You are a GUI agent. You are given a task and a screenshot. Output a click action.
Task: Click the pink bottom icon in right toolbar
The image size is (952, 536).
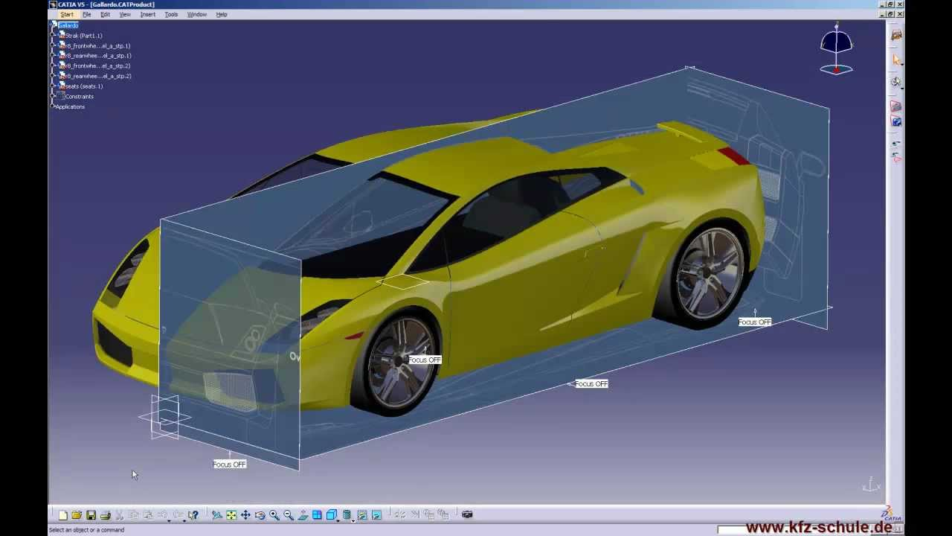pos(896,157)
